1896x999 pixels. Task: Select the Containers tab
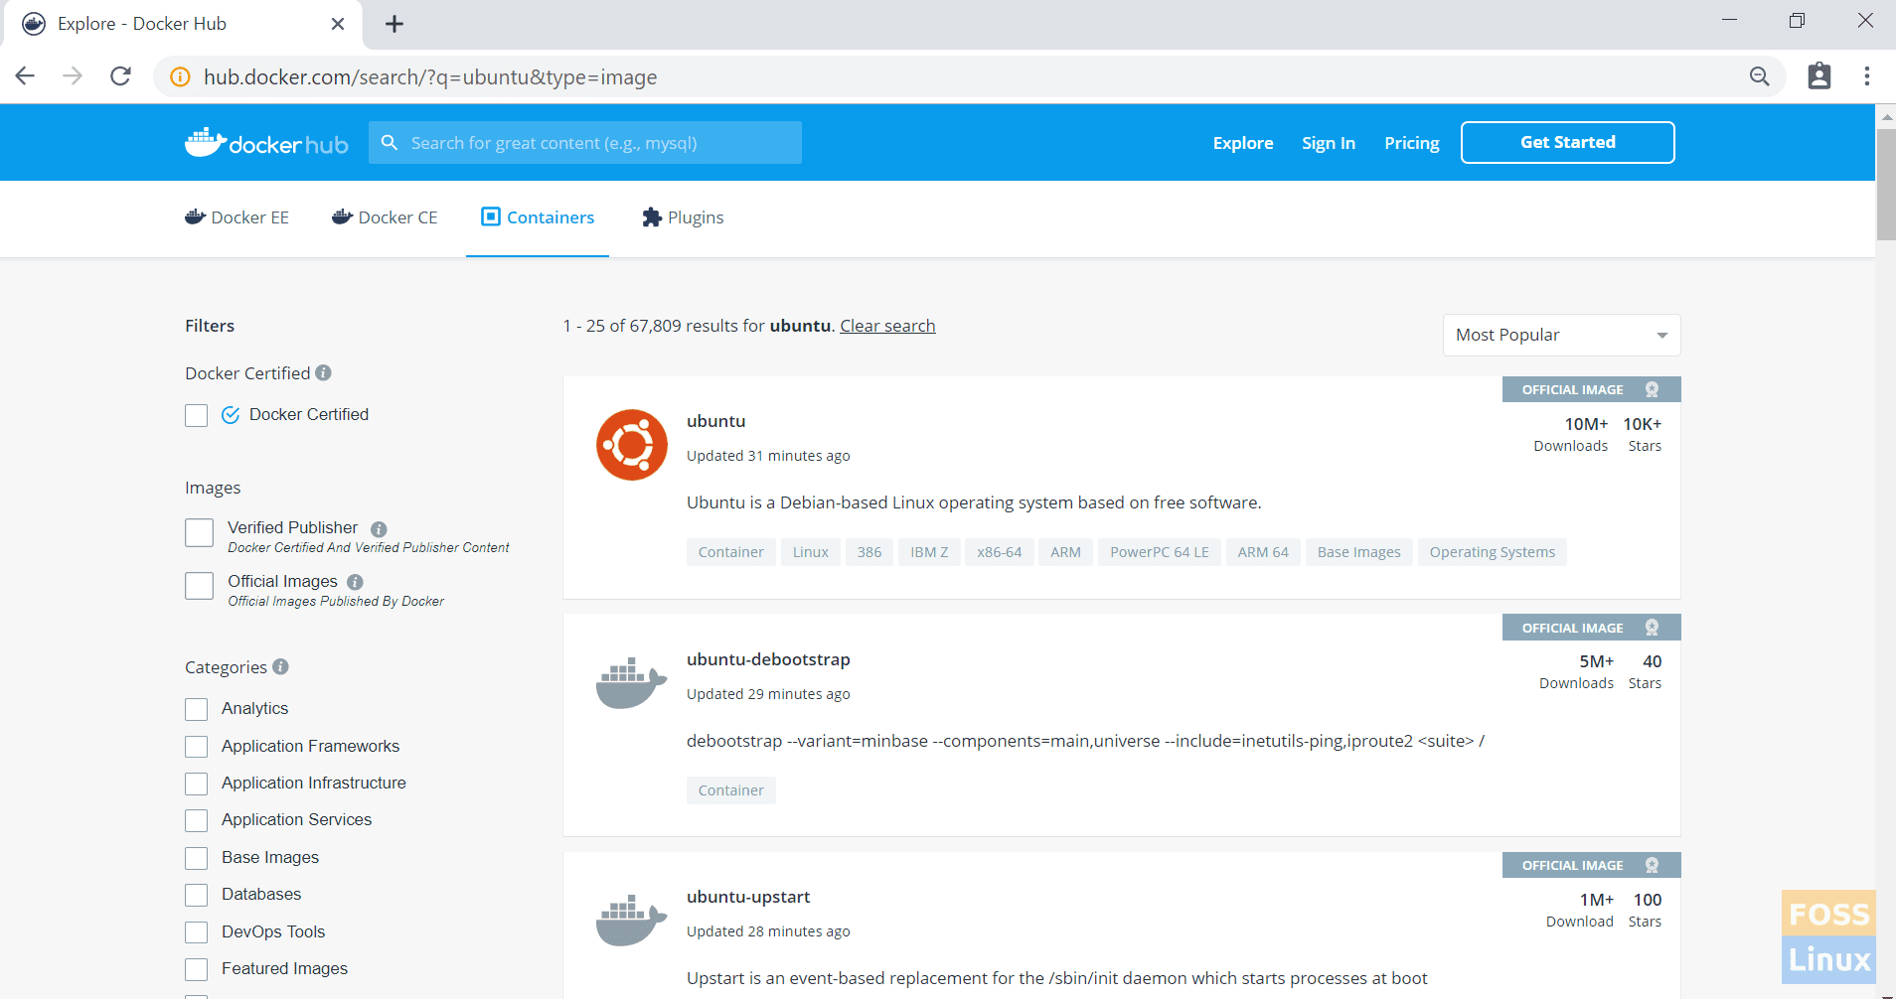(538, 217)
